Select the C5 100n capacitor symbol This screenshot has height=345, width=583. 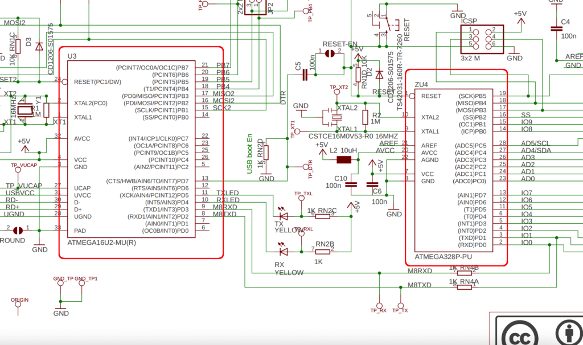click(305, 75)
